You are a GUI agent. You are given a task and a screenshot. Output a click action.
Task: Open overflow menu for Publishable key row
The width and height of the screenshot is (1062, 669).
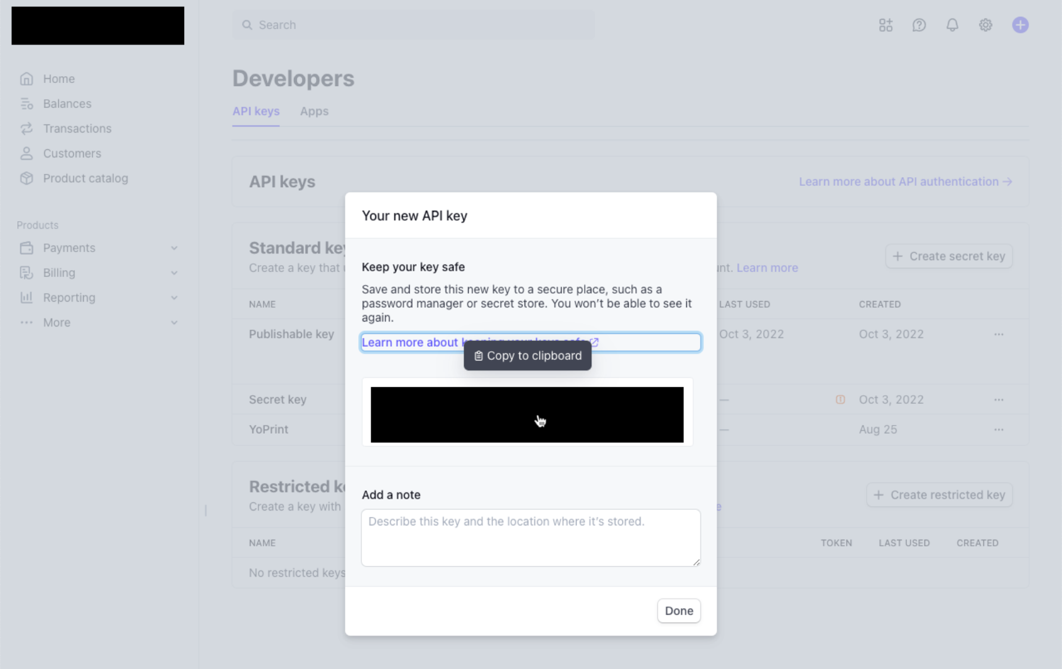point(999,334)
